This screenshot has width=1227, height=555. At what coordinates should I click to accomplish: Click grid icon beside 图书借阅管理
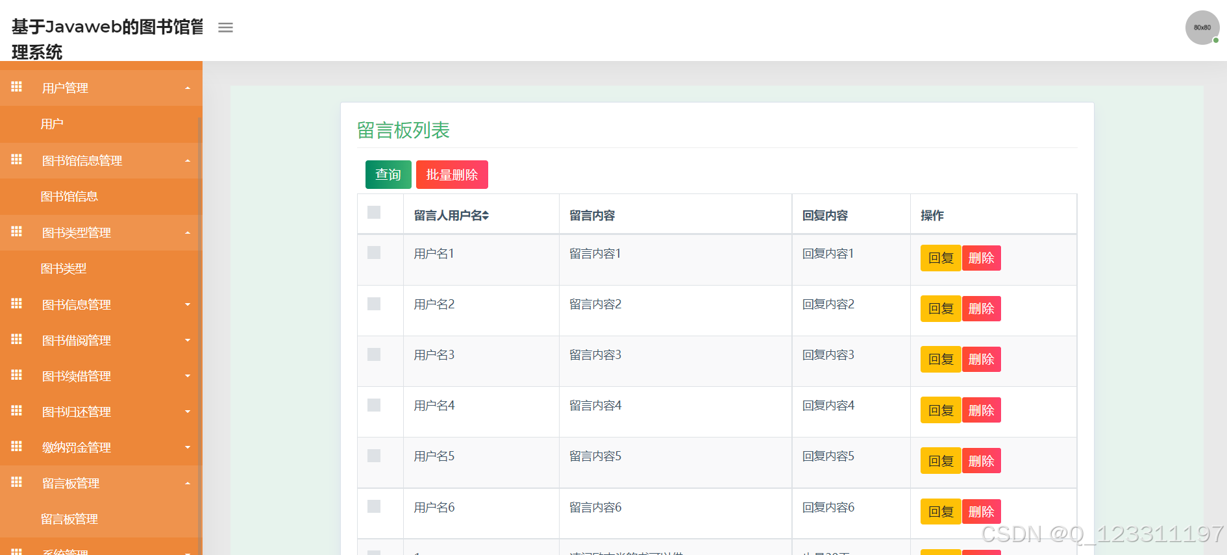pos(17,339)
